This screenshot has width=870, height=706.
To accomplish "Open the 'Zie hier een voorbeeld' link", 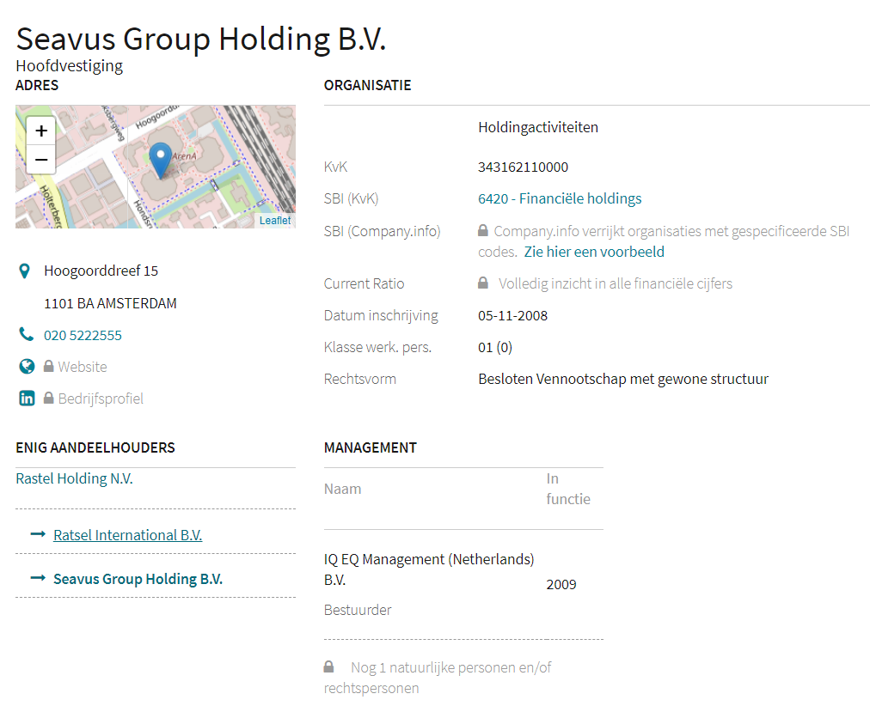I will tap(594, 252).
